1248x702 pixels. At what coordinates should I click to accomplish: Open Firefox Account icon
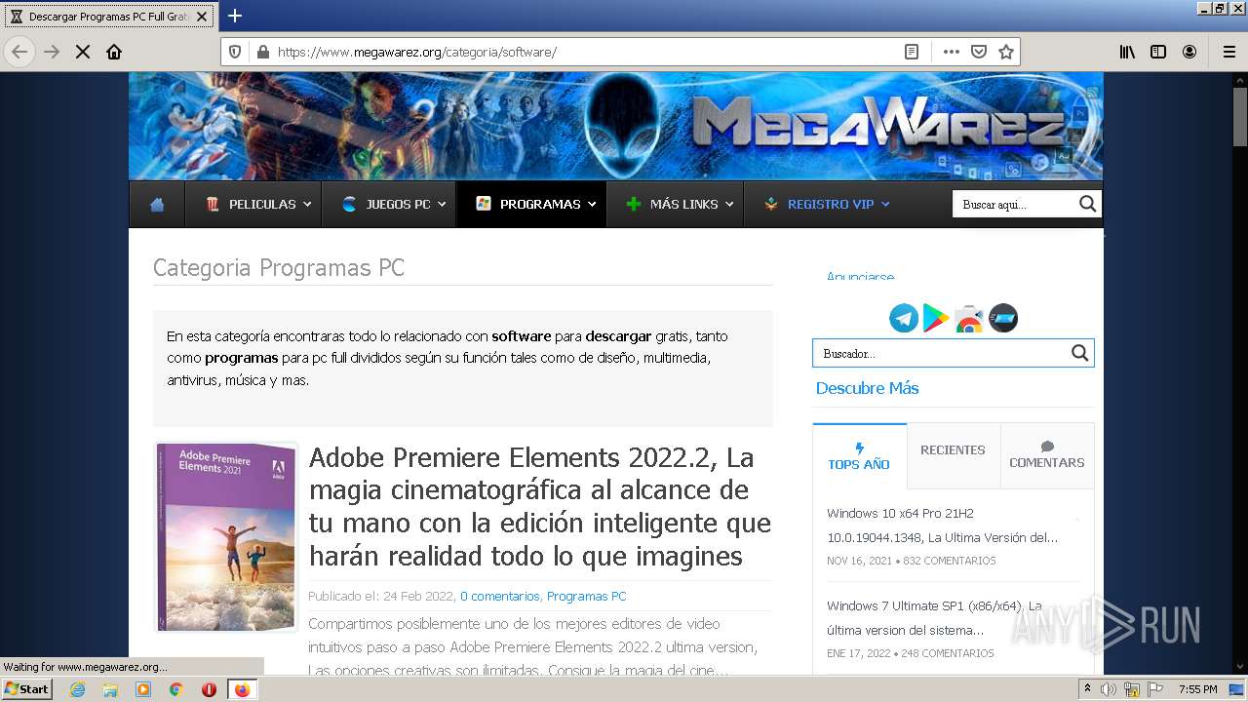tap(1189, 52)
